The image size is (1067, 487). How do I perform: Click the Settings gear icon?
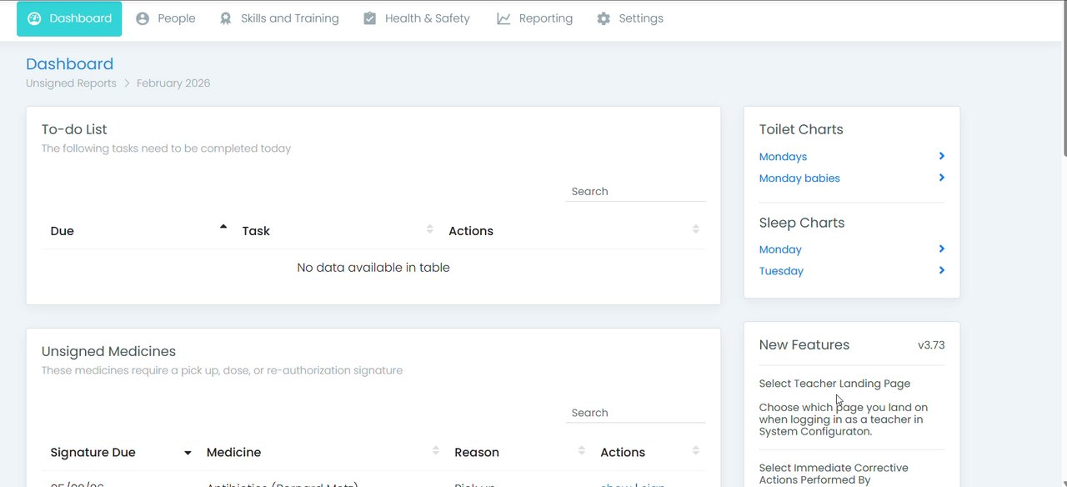(x=604, y=18)
